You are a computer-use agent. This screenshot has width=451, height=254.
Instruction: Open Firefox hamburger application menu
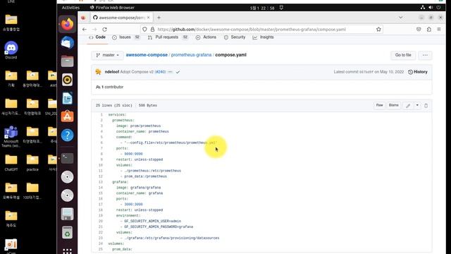click(439, 30)
